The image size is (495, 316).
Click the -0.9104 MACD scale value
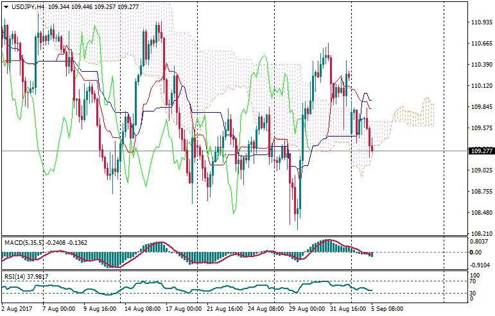point(480,264)
